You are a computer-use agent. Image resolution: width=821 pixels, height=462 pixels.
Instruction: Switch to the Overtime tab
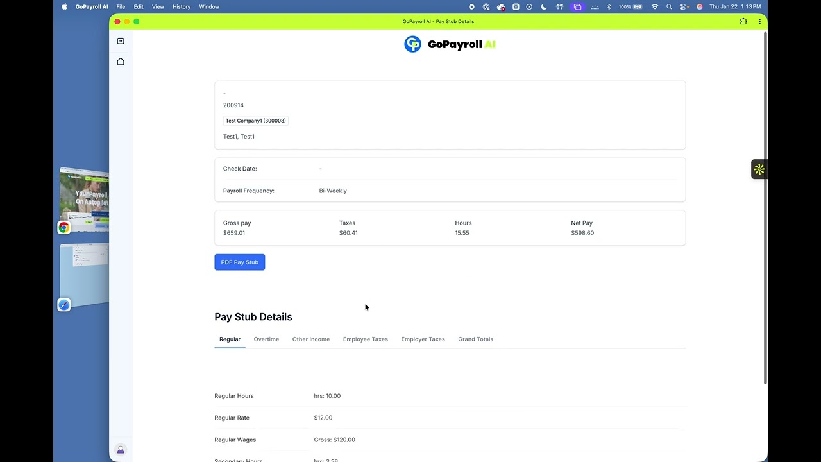266,339
